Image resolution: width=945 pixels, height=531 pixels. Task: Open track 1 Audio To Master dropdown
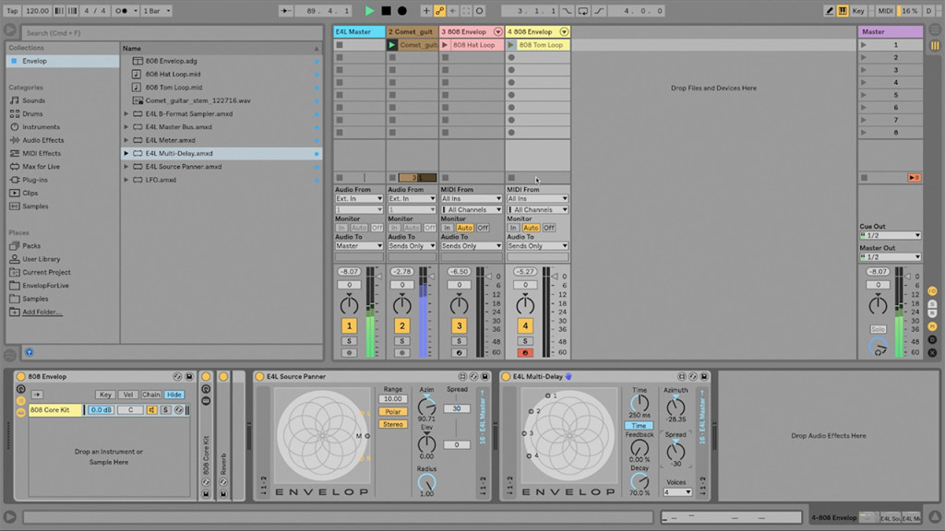359,246
